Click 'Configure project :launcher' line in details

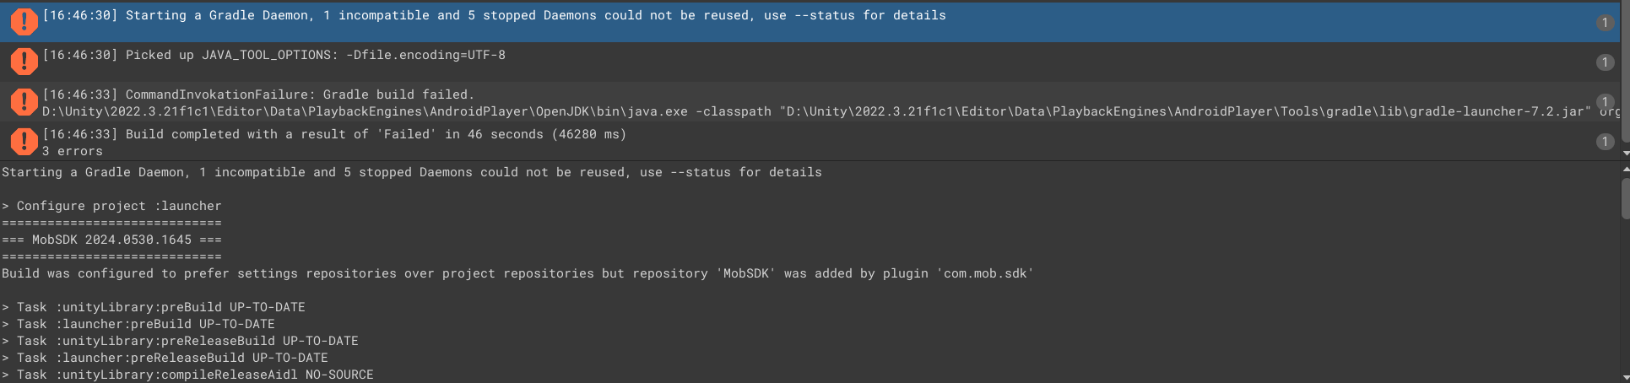[118, 206]
